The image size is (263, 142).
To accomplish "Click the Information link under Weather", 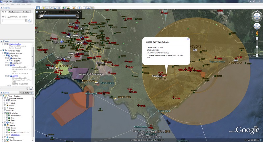I will point(15,135).
